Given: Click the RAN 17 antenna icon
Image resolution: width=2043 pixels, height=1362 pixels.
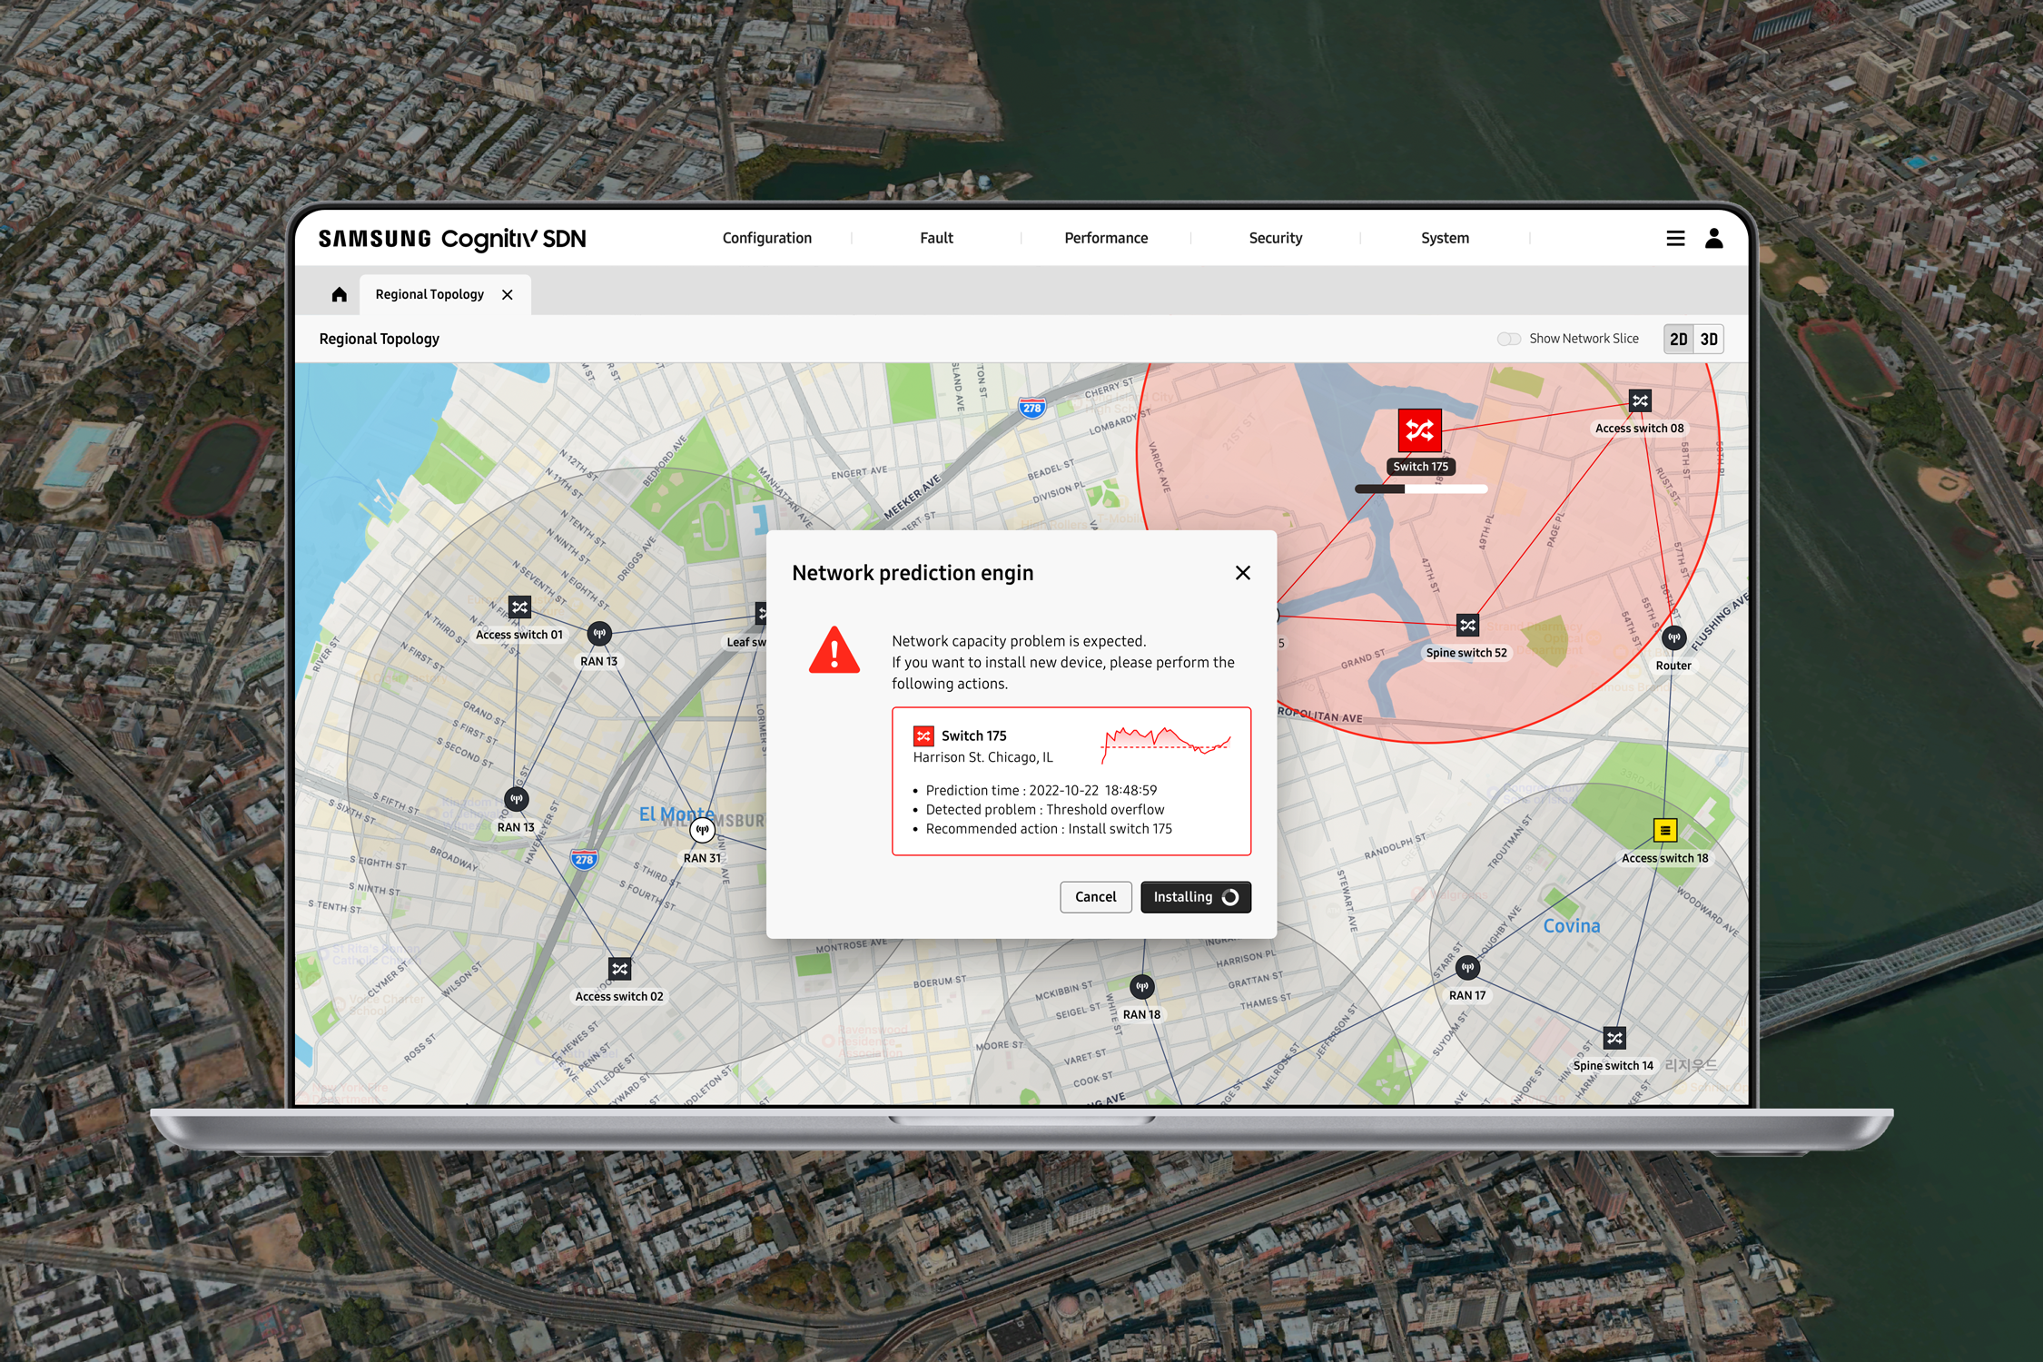Looking at the screenshot, I should click(1467, 968).
